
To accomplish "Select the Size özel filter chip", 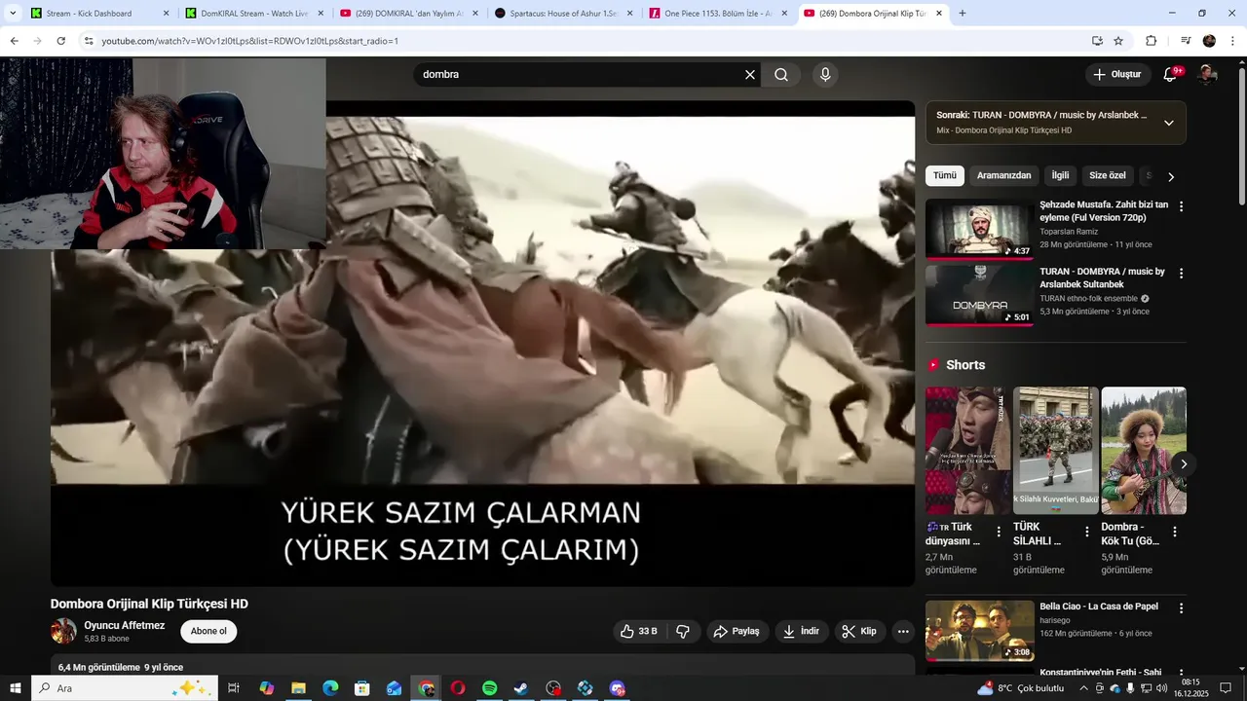I will [1108, 175].
